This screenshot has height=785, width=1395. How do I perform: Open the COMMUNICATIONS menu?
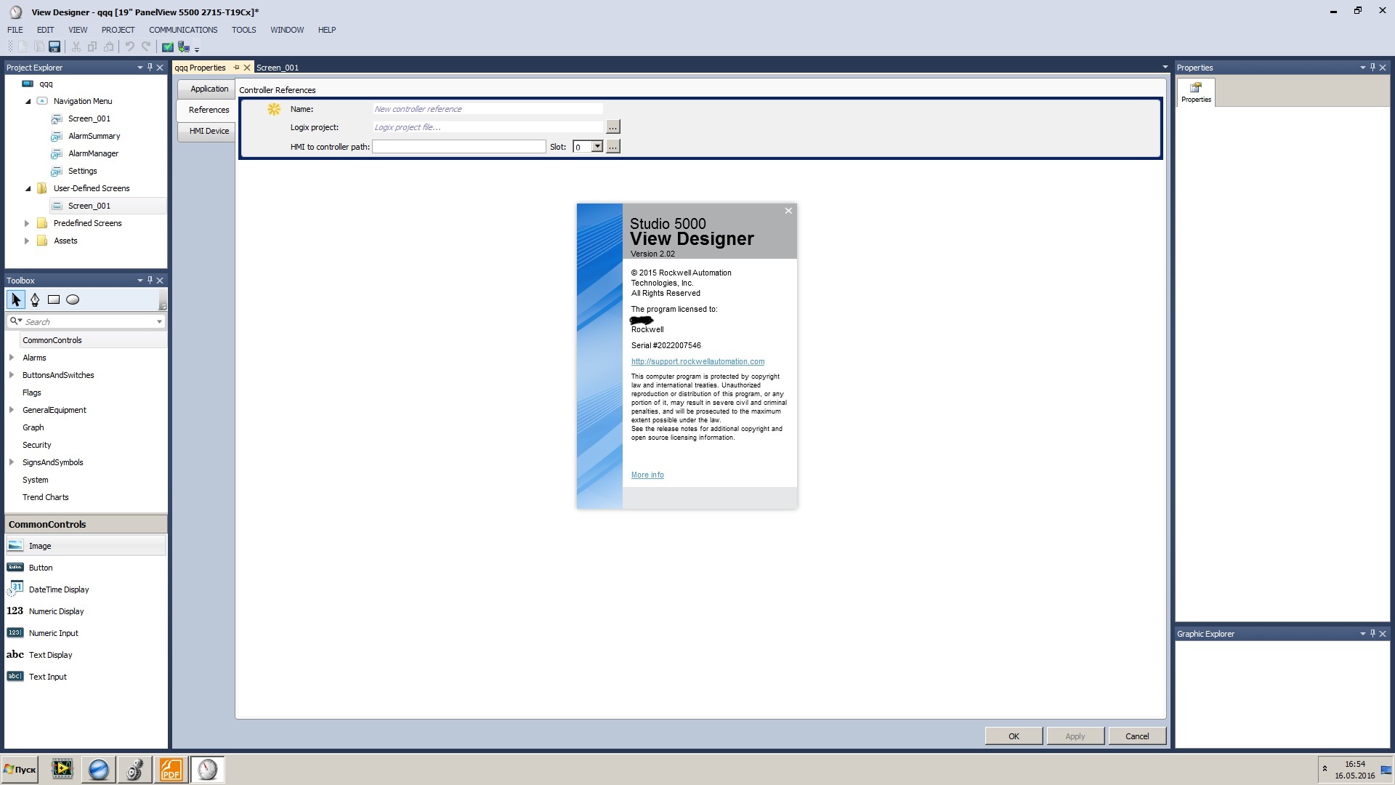[183, 30]
